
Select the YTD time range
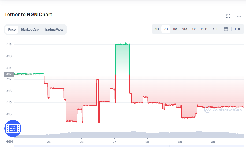pyautogui.click(x=204, y=29)
